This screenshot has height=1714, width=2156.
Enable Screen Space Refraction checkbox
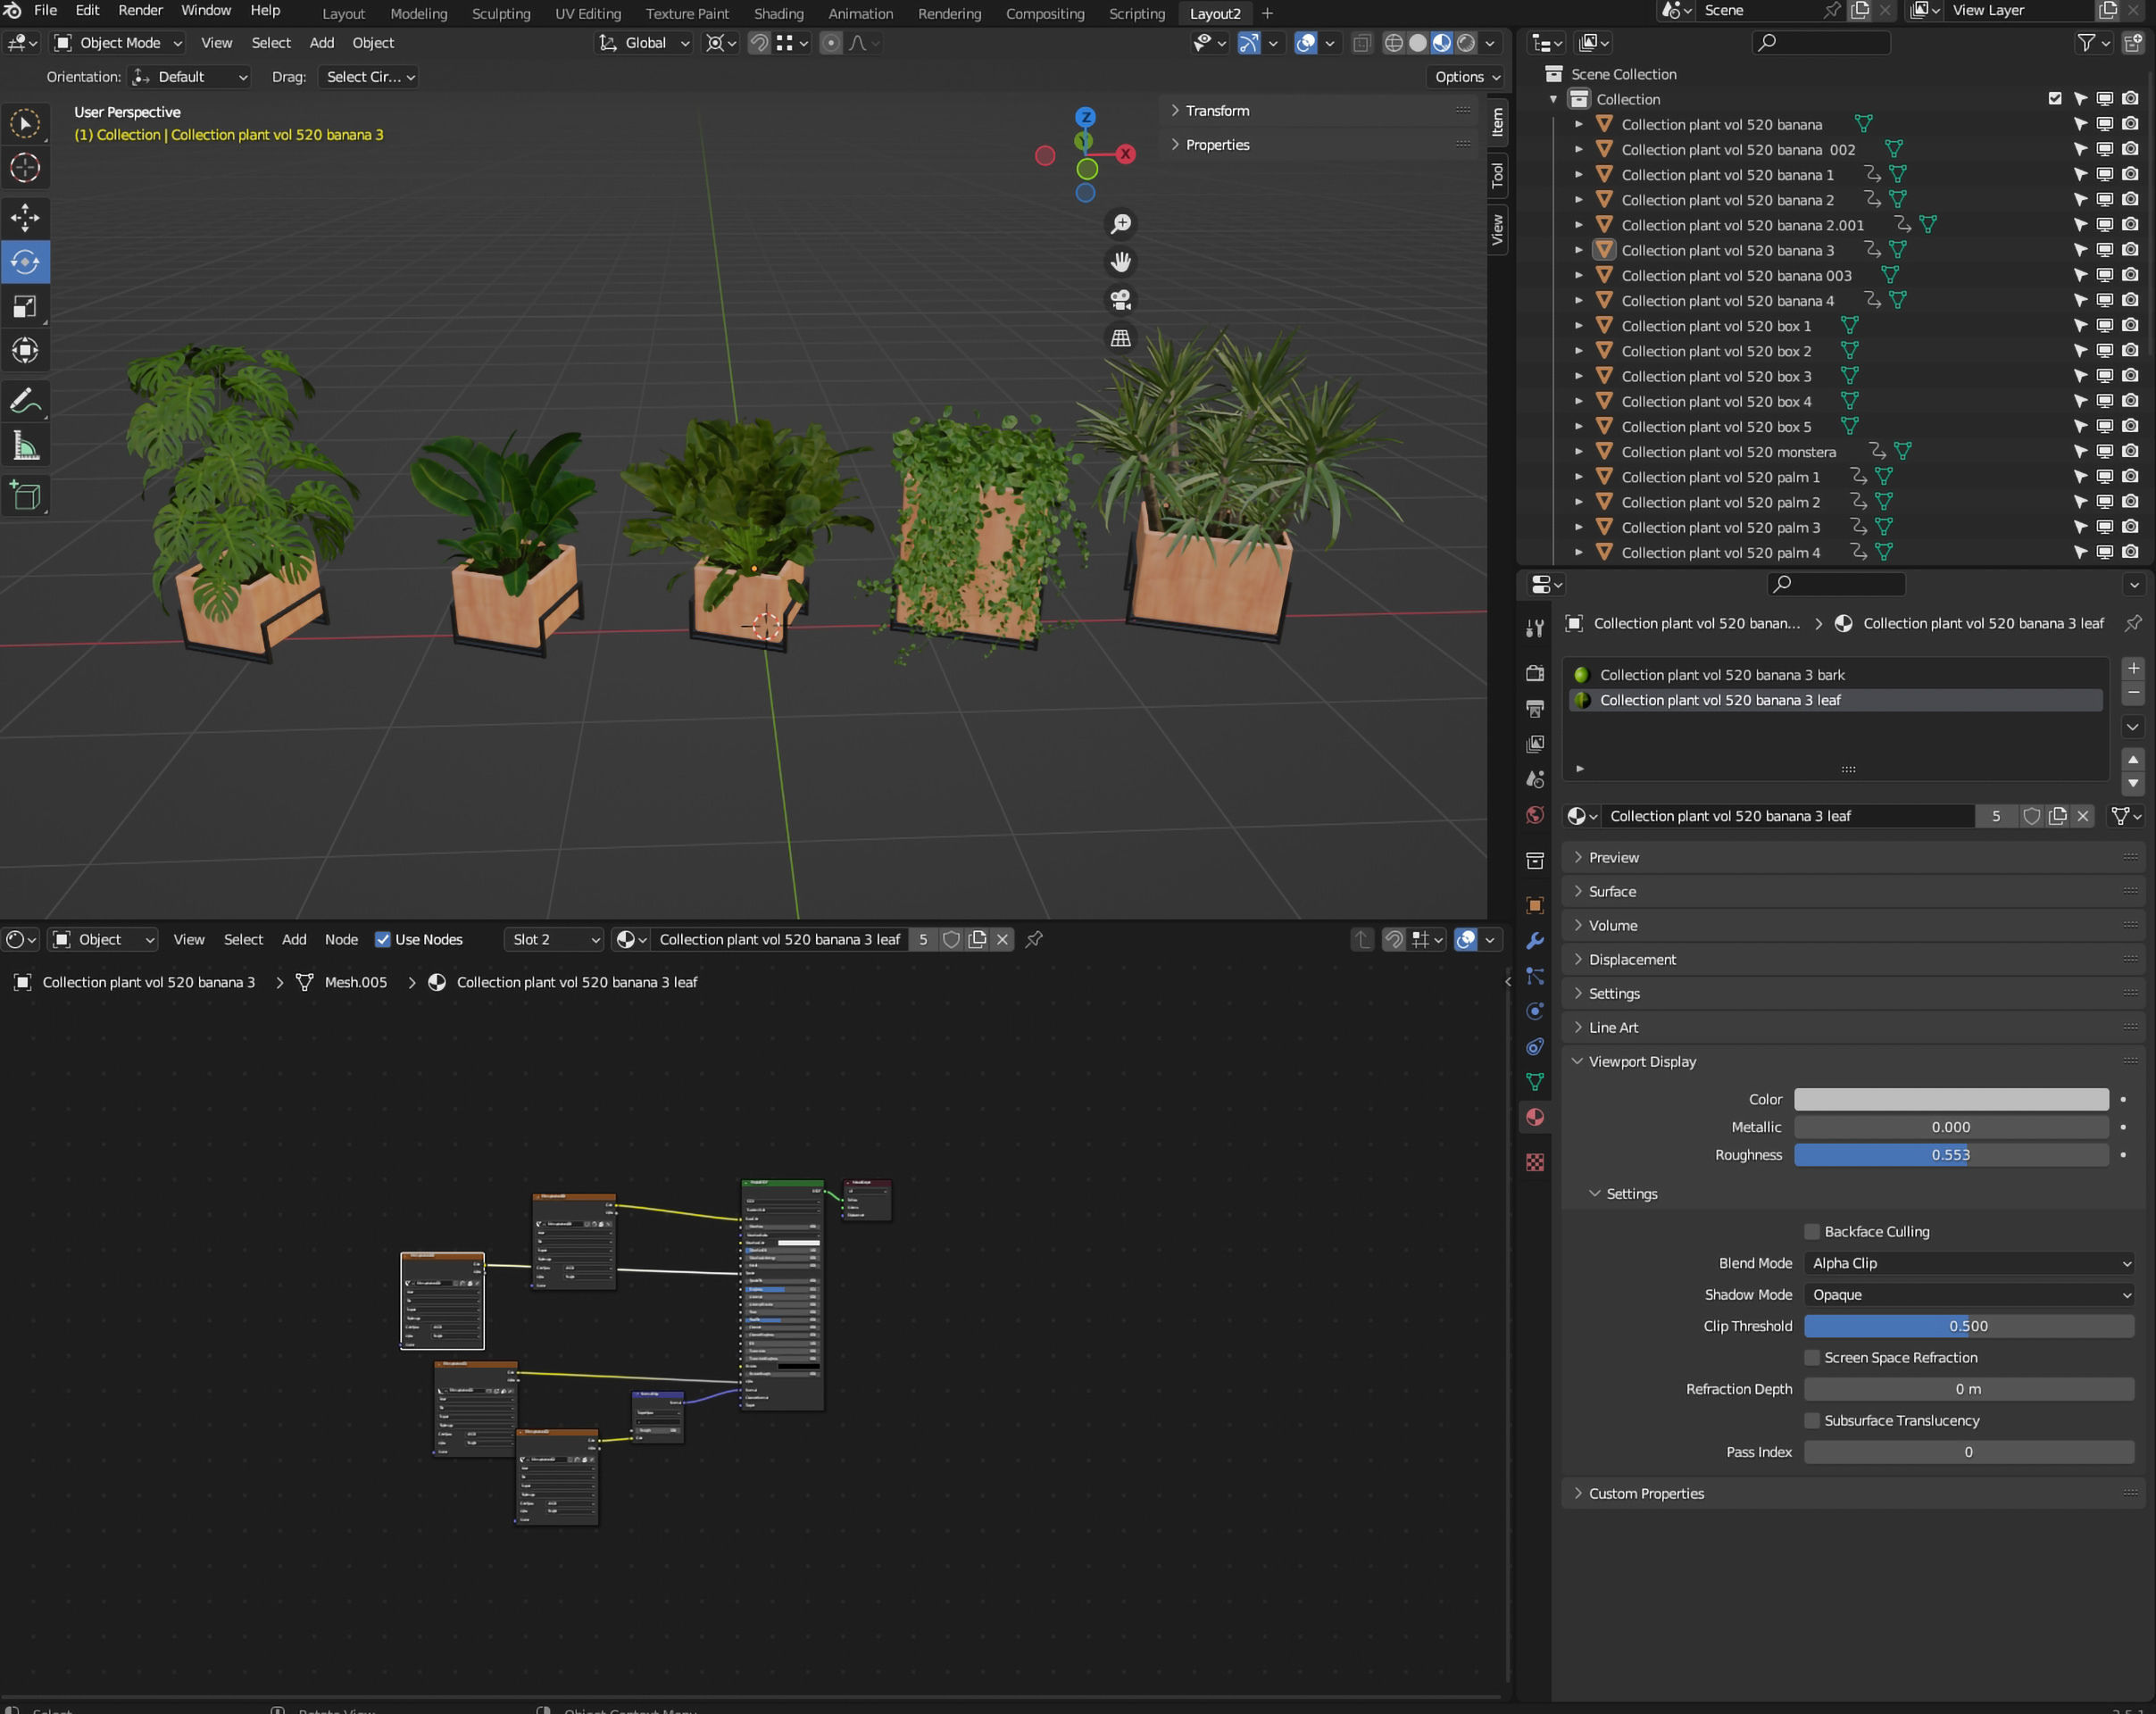(x=1812, y=1357)
